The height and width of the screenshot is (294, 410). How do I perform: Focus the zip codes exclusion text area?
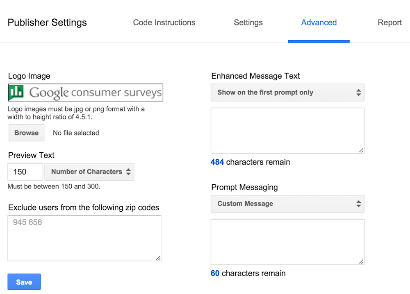(x=84, y=238)
